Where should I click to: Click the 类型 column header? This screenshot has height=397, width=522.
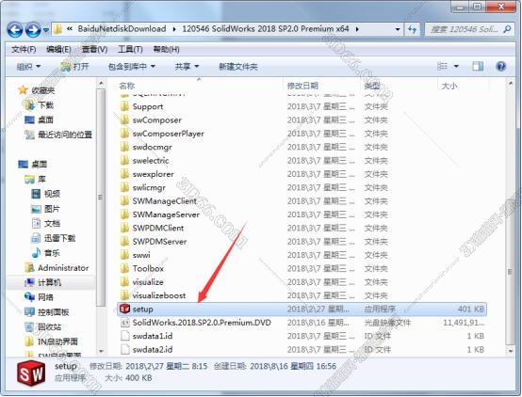[x=372, y=87]
